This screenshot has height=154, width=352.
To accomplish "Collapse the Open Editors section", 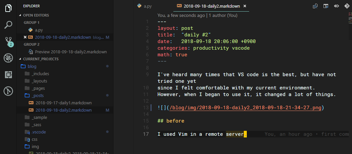I will [x=20, y=15].
